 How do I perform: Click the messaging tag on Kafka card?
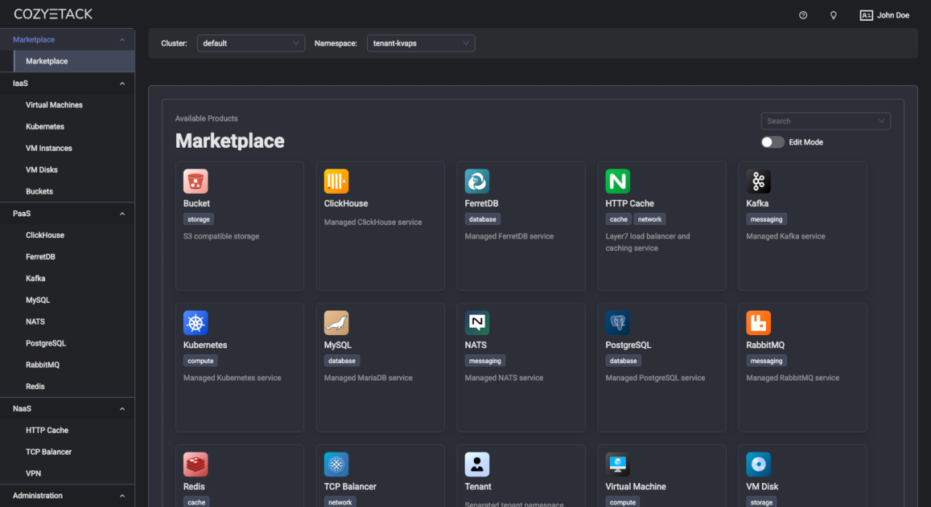tap(766, 219)
